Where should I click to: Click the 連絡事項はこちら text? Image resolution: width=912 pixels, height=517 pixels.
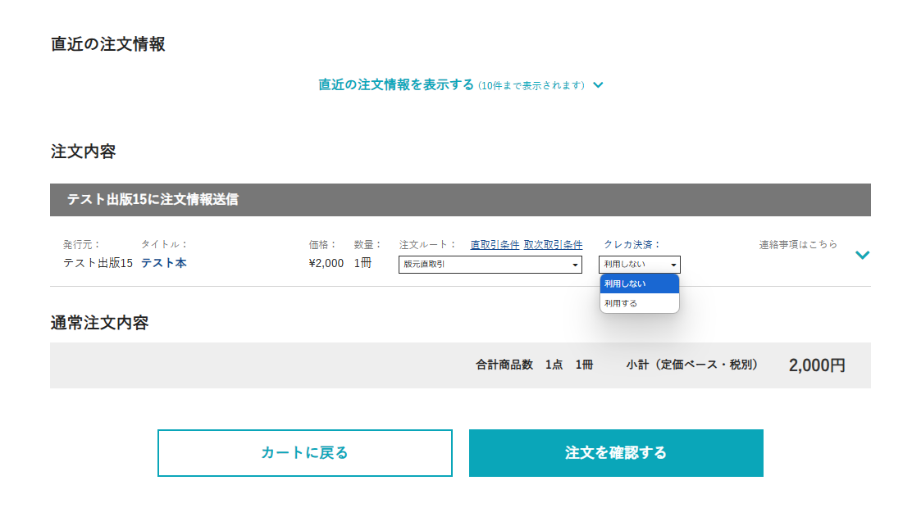pyautogui.click(x=798, y=244)
